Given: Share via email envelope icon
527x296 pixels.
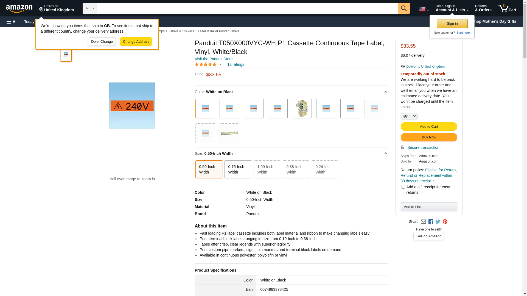Looking at the screenshot, I should (423, 222).
